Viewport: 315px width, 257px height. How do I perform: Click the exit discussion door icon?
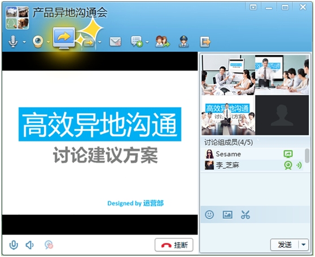tap(205, 42)
